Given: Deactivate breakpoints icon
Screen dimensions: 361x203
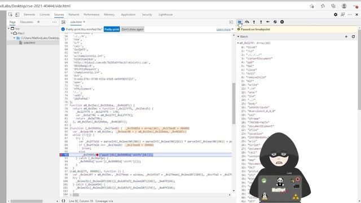Looking at the screenshot, I should click(x=275, y=22).
